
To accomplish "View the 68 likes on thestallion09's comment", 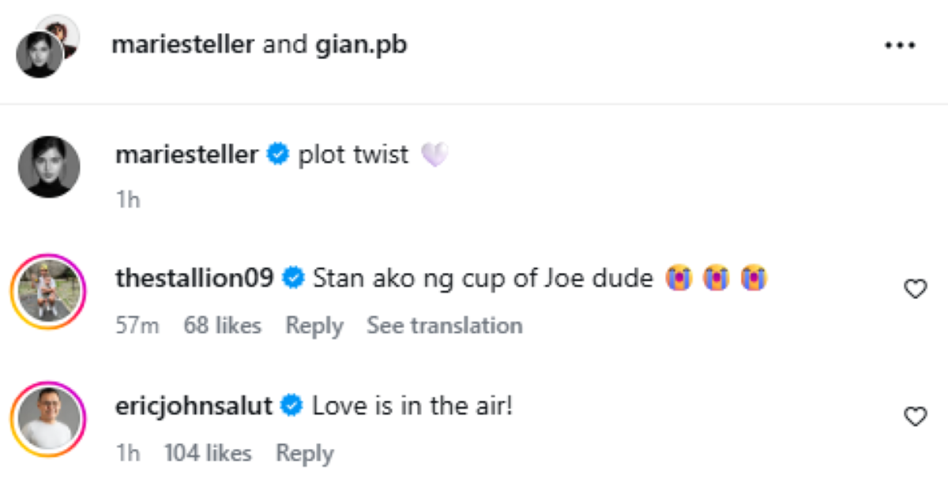I will (x=222, y=325).
